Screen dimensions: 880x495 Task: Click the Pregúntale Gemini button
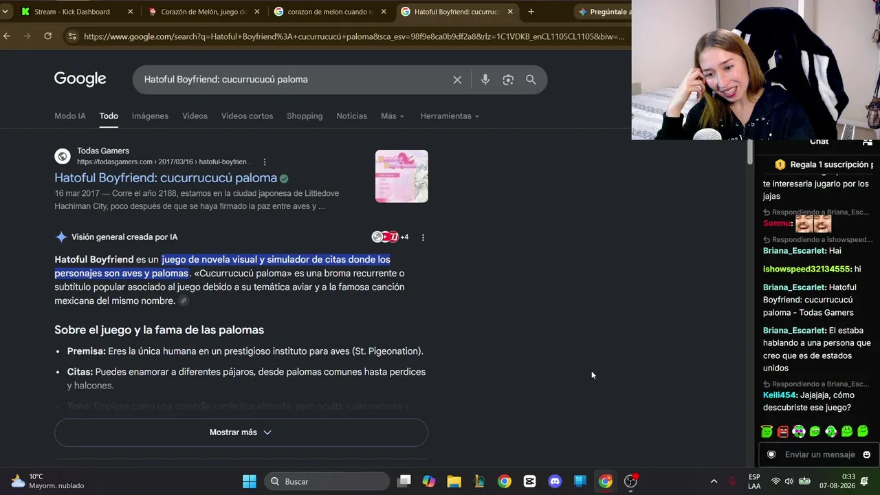pos(603,12)
